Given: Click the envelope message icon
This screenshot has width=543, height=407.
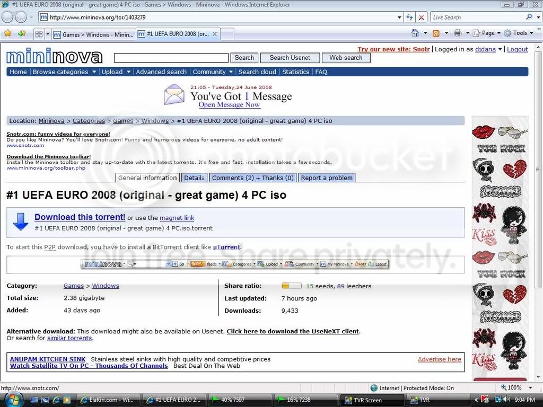Looking at the screenshot, I should tap(174, 94).
